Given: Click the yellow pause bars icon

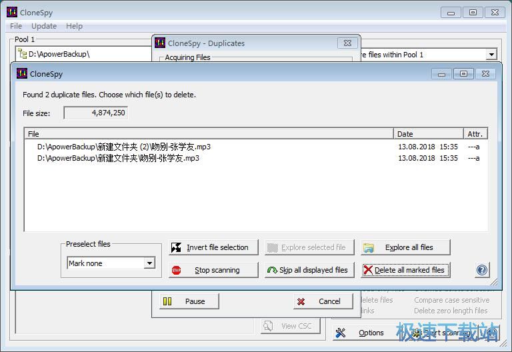Looking at the screenshot, I should 167,301.
